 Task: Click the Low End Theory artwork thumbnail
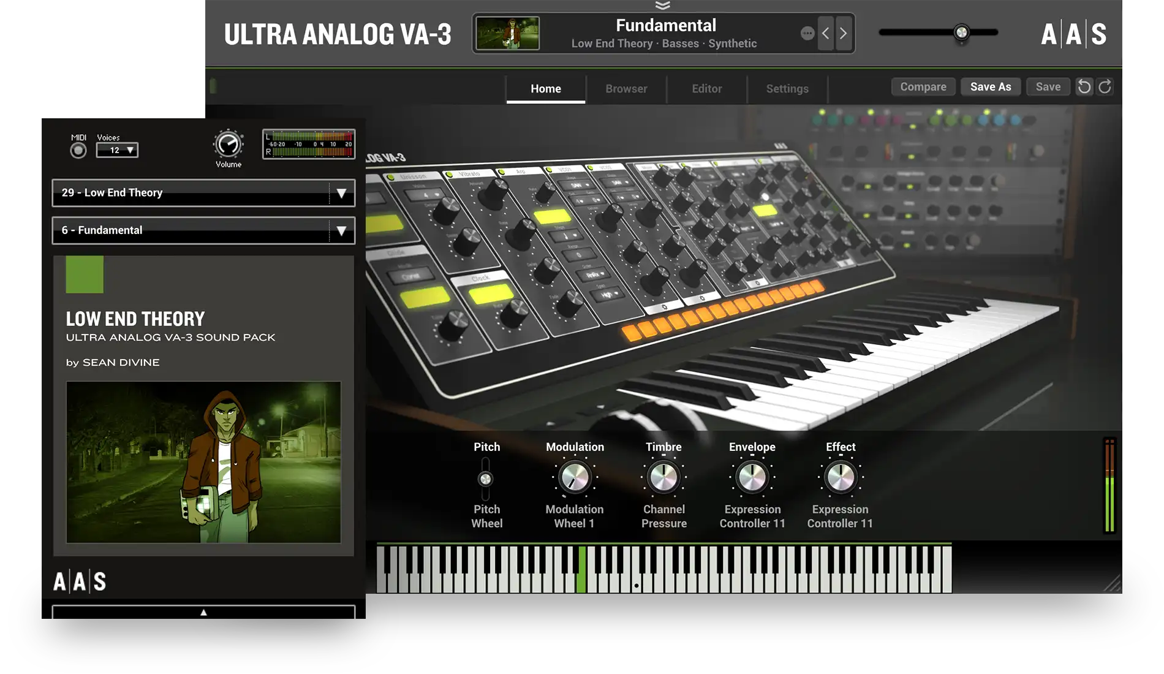coord(203,462)
